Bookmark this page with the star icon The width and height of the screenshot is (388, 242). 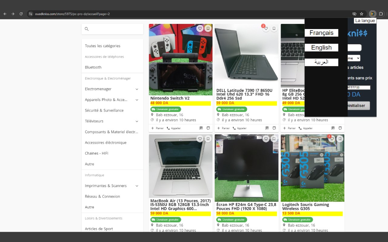362,14
